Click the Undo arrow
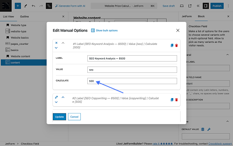Viewport: 233px width, 146px height. click(33, 6)
